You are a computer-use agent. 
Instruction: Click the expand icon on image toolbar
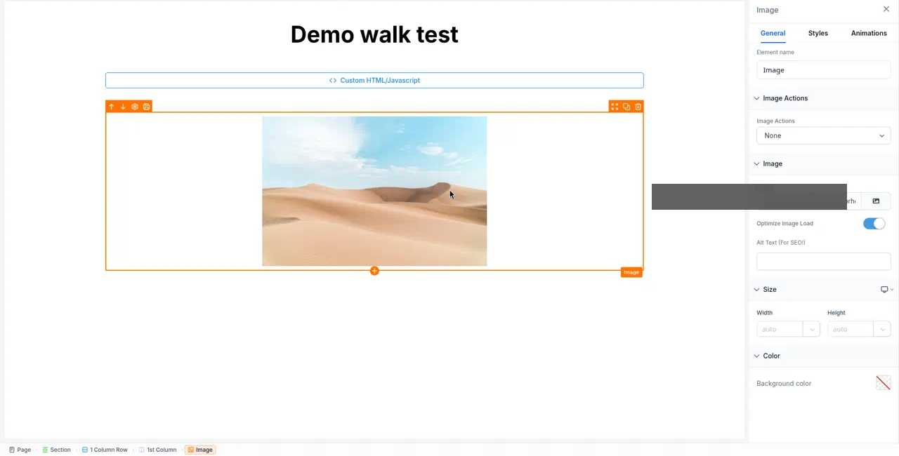click(615, 107)
